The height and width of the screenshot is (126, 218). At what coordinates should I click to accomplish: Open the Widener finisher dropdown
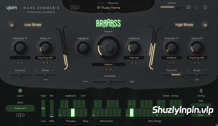coord(108,64)
